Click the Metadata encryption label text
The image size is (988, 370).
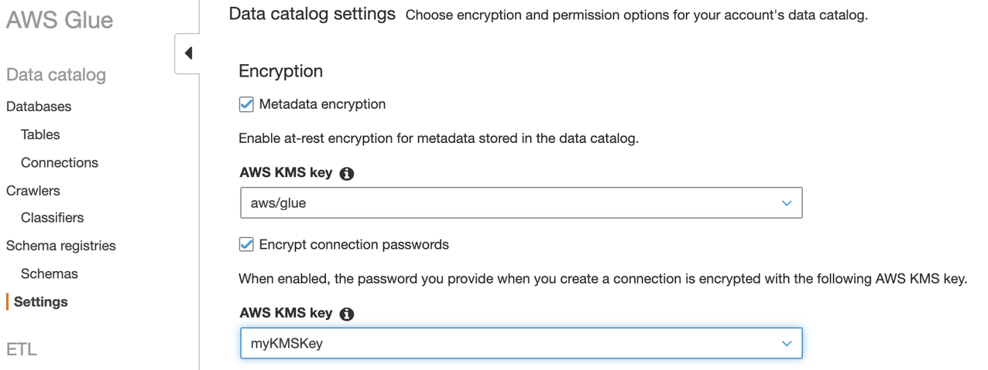[x=322, y=104]
